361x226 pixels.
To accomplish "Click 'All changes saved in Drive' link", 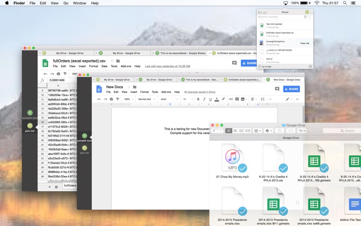I will 199,92.
